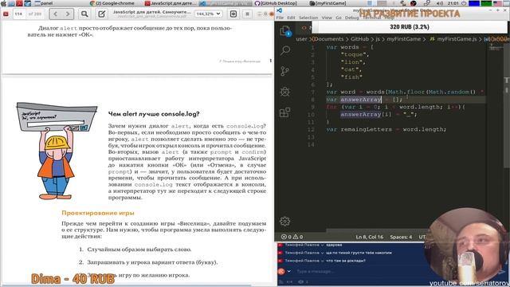The height and width of the screenshot is (287, 510).
Task: Open VS Code Search view
Action: 285,50
